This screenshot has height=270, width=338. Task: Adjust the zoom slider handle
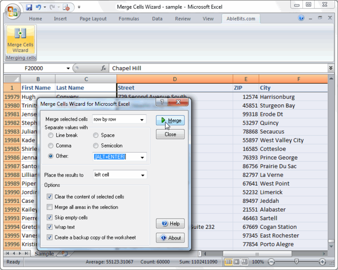pyautogui.click(x=297, y=261)
